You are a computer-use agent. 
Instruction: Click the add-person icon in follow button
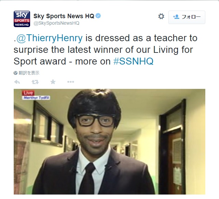click(176, 17)
